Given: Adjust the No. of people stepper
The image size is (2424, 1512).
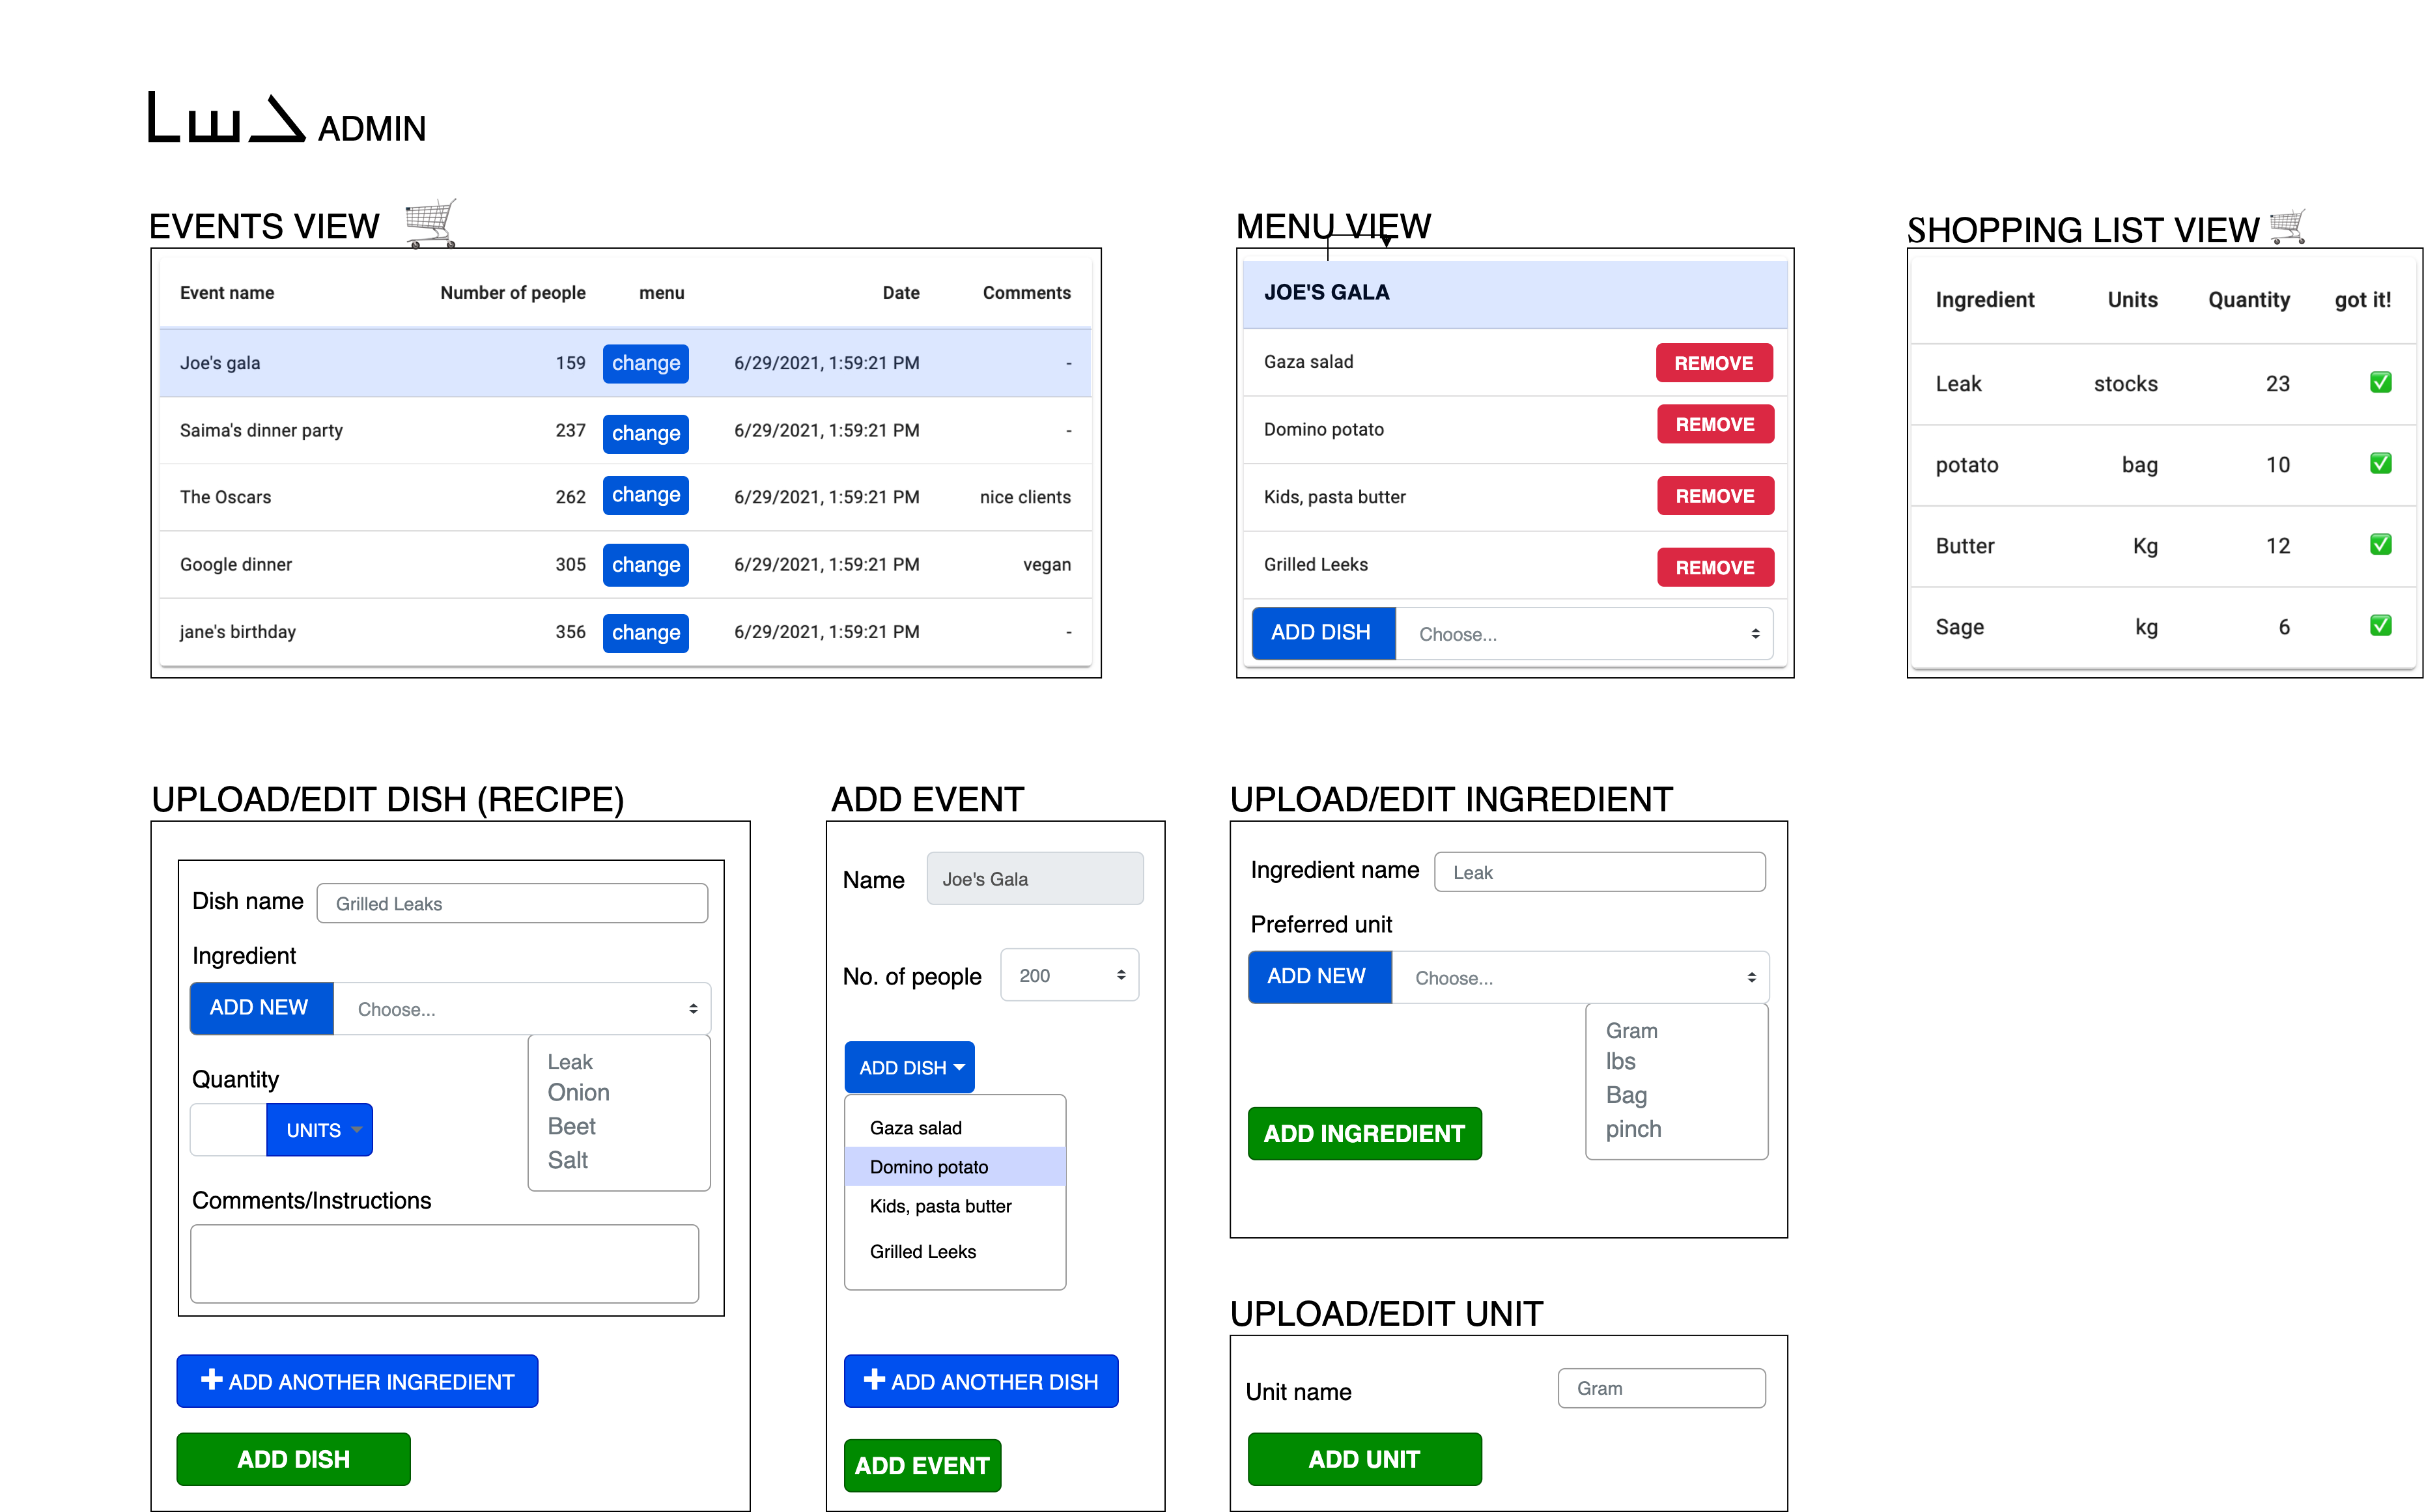Looking at the screenshot, I should 1122,975.
